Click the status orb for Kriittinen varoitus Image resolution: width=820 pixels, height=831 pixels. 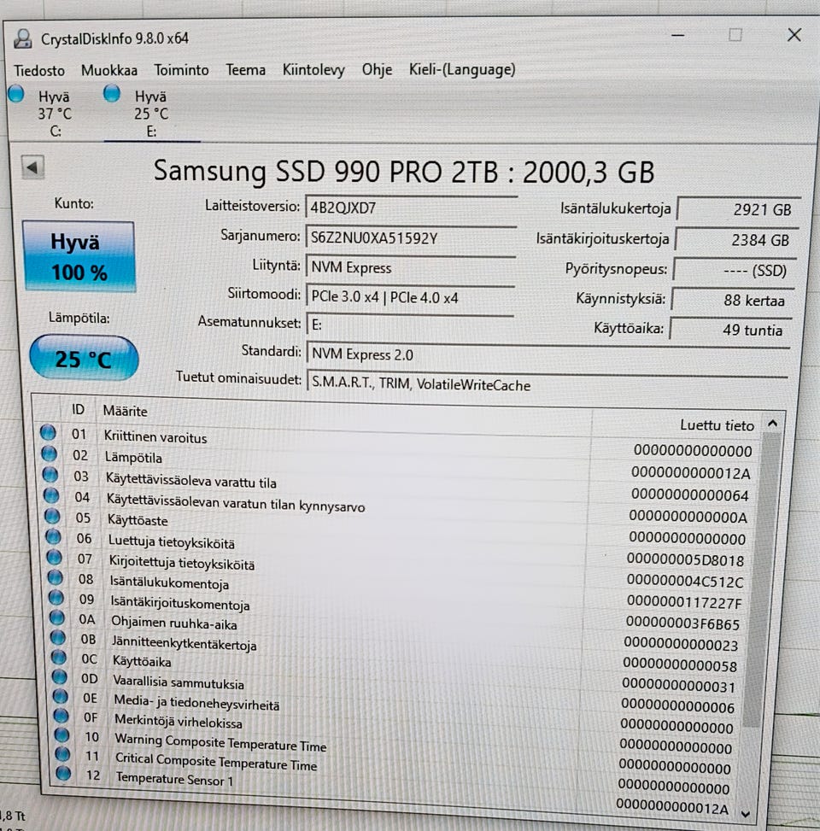pos(48,432)
